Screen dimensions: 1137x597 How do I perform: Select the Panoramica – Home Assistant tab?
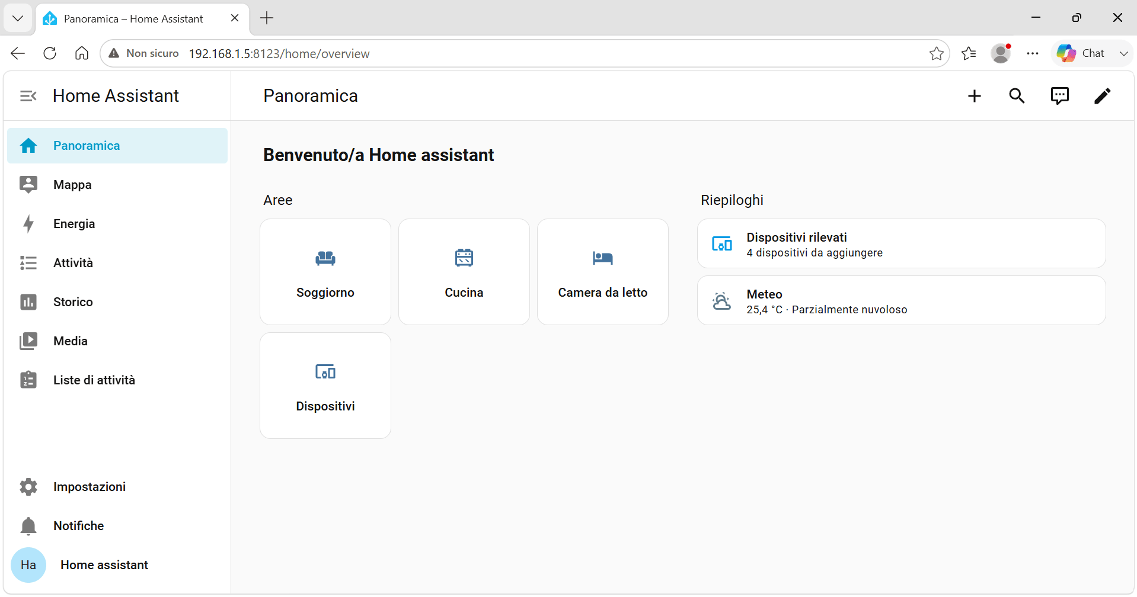tap(142, 18)
